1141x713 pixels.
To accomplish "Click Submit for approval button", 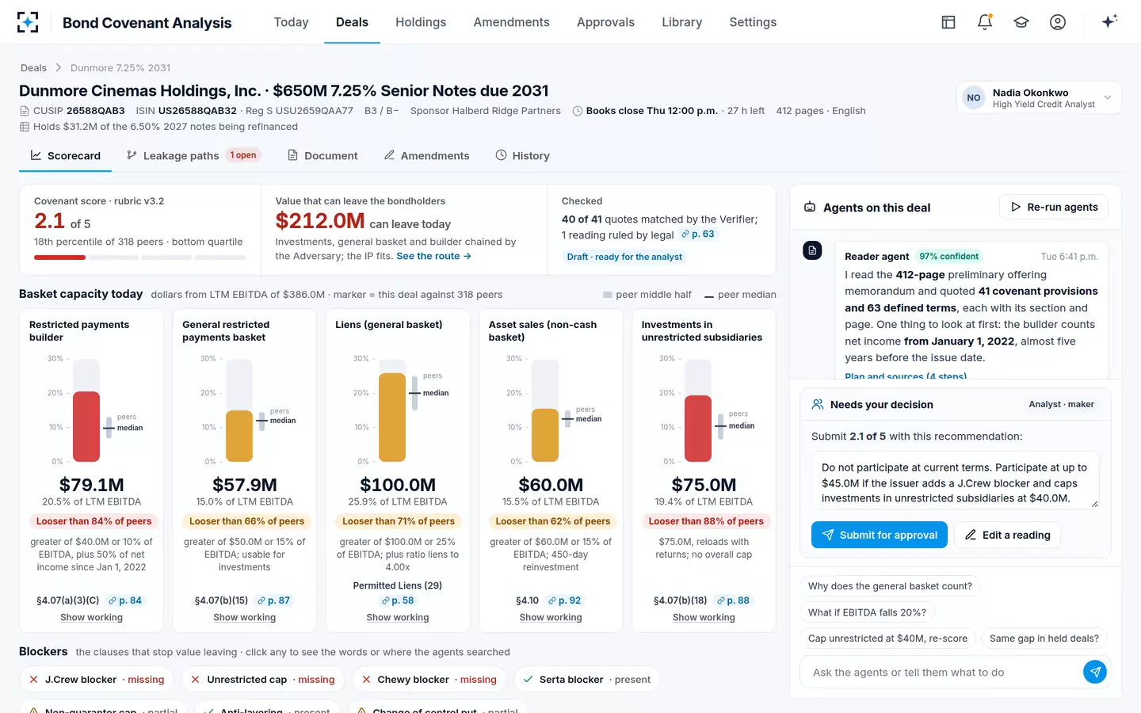I will point(880,535).
